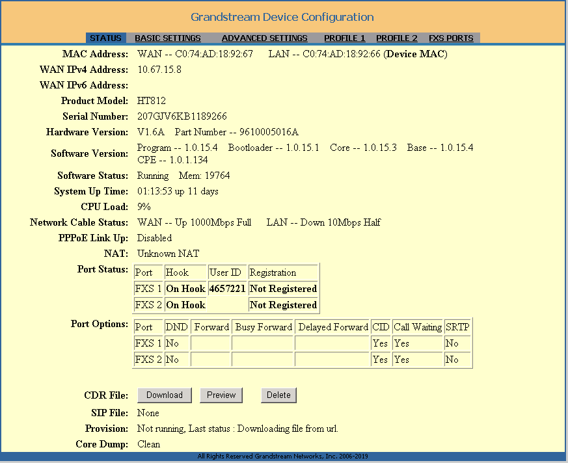The height and width of the screenshot is (463, 568).
Task: Click Core version 1.0.15.3
Action: tap(380, 148)
